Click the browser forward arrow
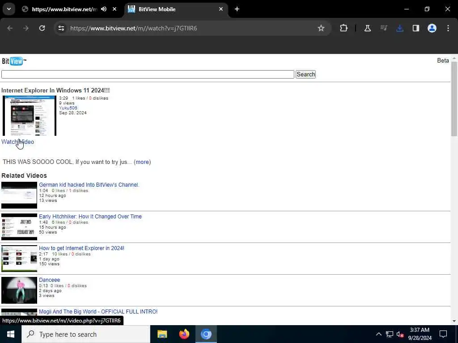The image size is (458, 343). tap(26, 28)
